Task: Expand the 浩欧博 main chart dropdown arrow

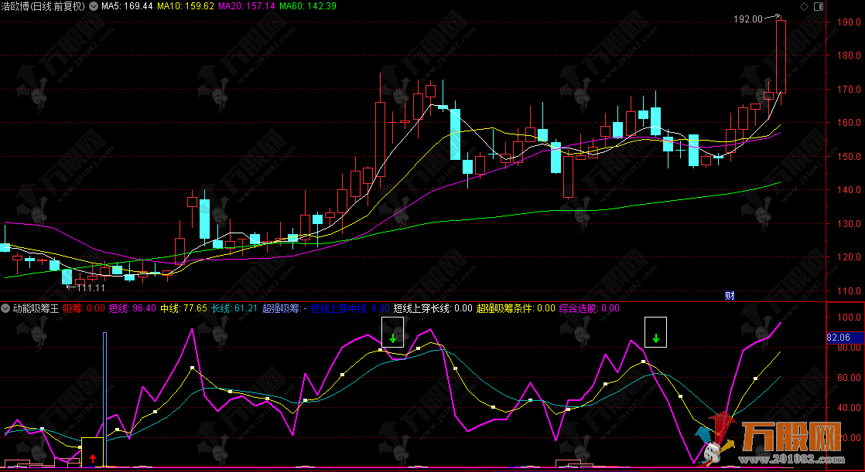Action: pos(94,6)
